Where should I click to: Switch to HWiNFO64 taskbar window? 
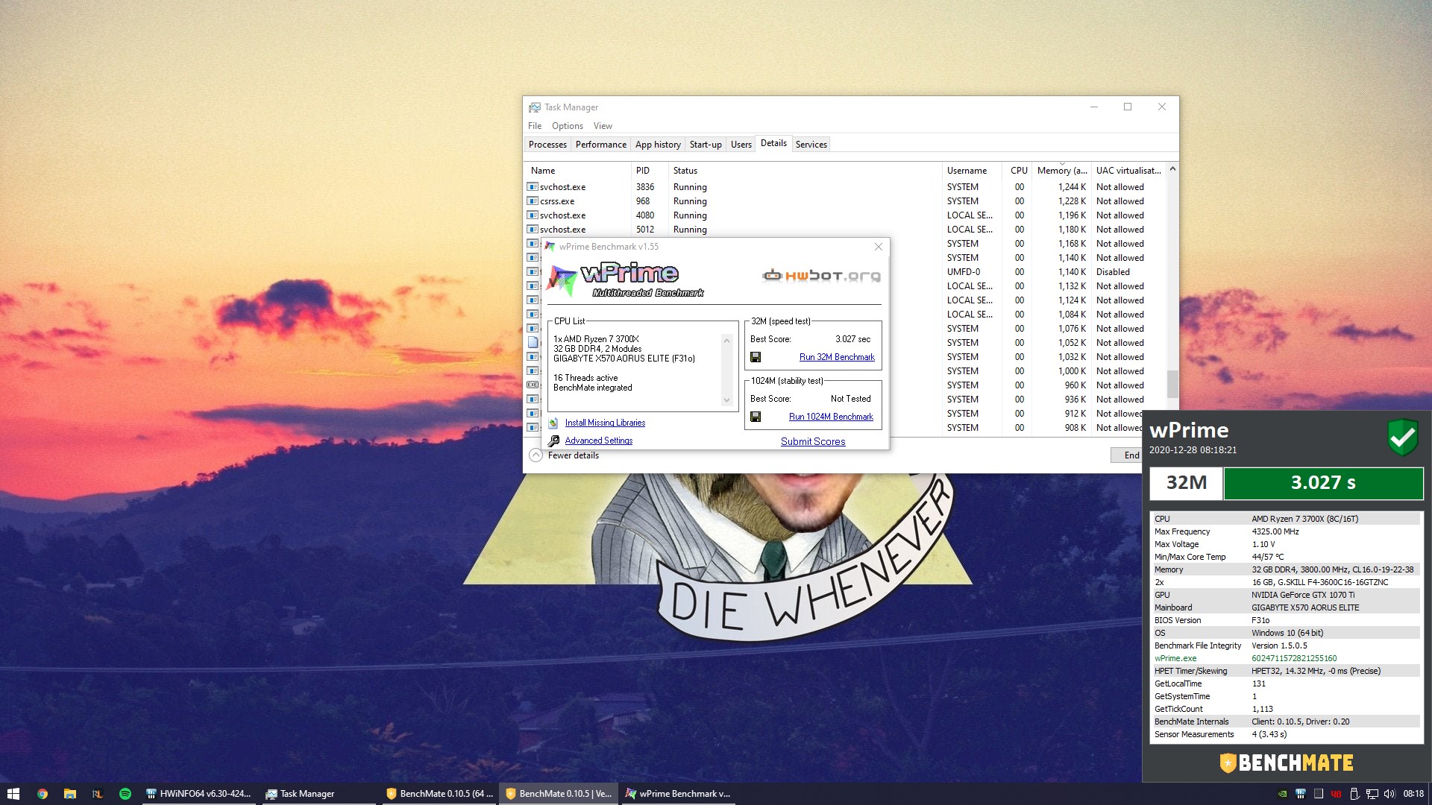tap(198, 794)
